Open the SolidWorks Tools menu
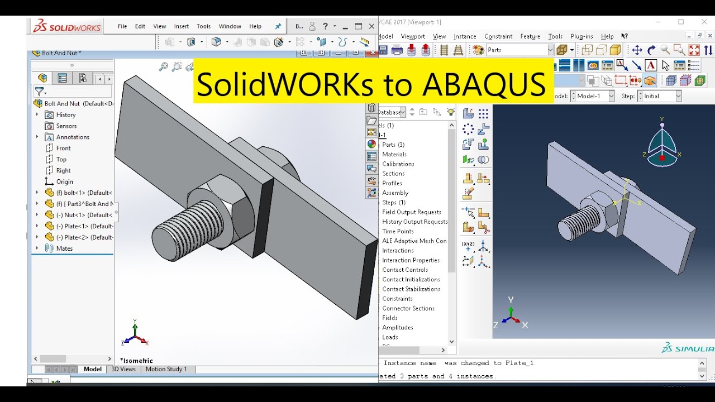The image size is (715, 402). click(204, 26)
